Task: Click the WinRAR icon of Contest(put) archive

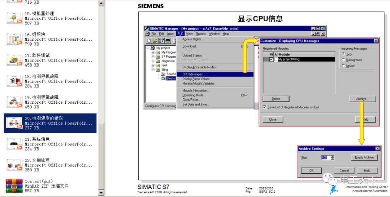Action: click(x=14, y=186)
